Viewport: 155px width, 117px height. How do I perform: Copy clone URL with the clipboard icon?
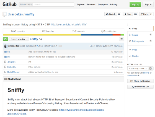[x=151, y=68]
